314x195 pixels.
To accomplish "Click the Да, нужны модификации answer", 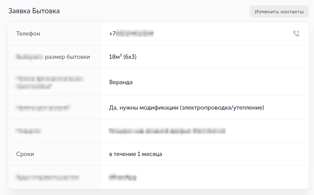I will (143, 108).
